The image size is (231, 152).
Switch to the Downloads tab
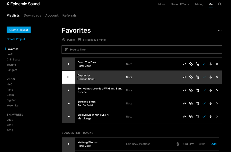32,15
